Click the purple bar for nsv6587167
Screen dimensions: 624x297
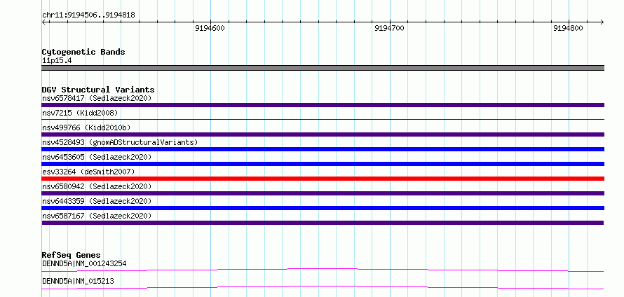[323, 223]
